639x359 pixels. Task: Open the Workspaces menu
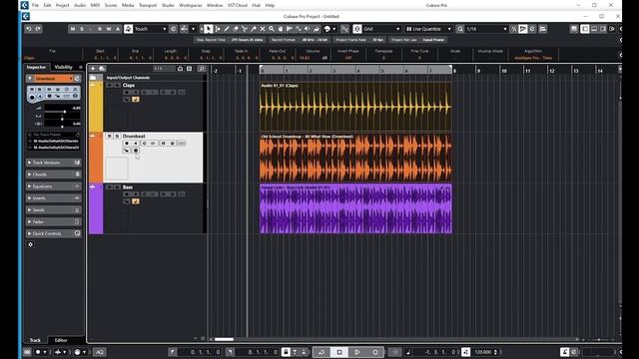(191, 5)
